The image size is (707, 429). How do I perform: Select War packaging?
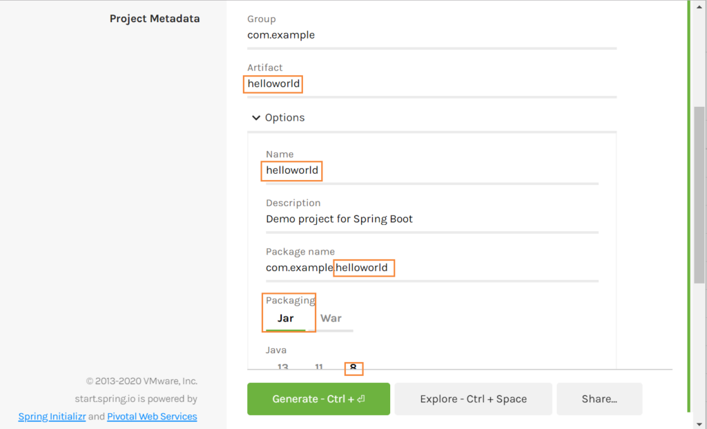(x=331, y=318)
